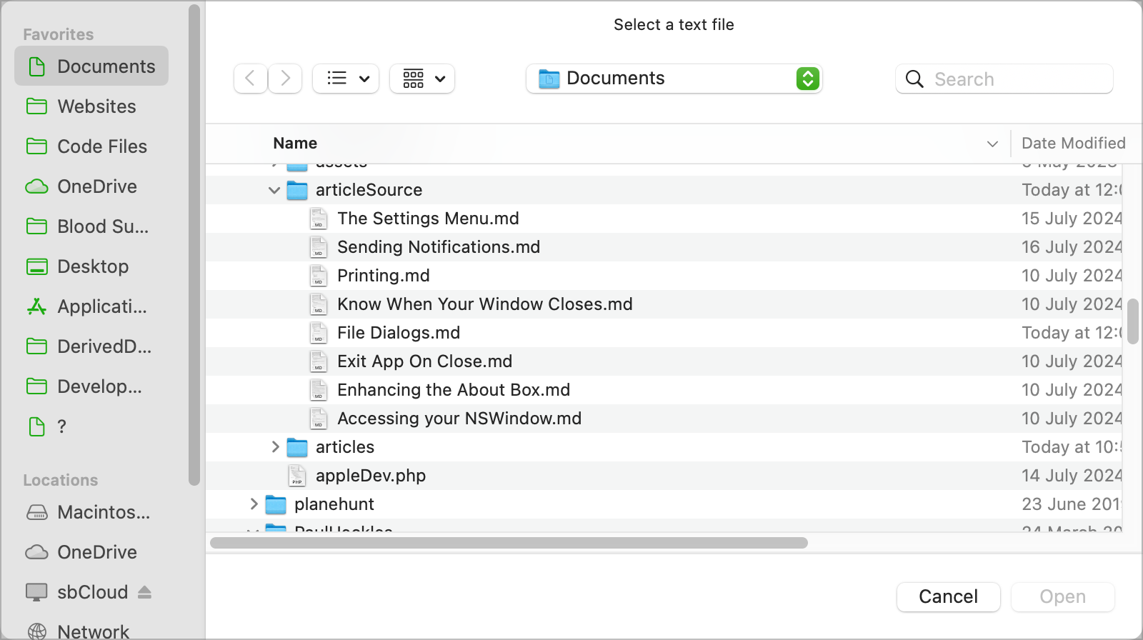Open Blood Su... folder in sidebar
Viewport: 1143px width, 640px height.
point(91,226)
